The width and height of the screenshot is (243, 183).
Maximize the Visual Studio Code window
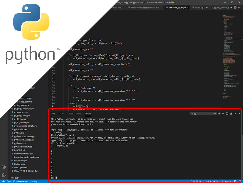[232, 2]
